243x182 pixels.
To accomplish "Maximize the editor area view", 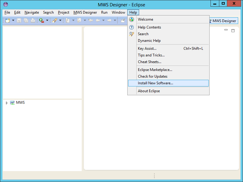I will click(x=233, y=30).
